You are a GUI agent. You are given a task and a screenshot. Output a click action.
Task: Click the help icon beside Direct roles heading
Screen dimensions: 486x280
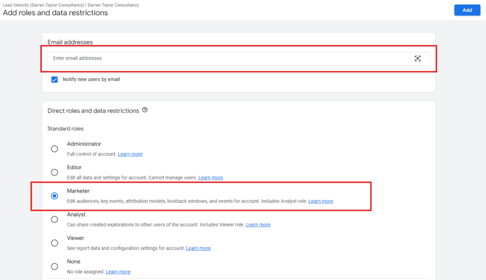click(x=145, y=110)
